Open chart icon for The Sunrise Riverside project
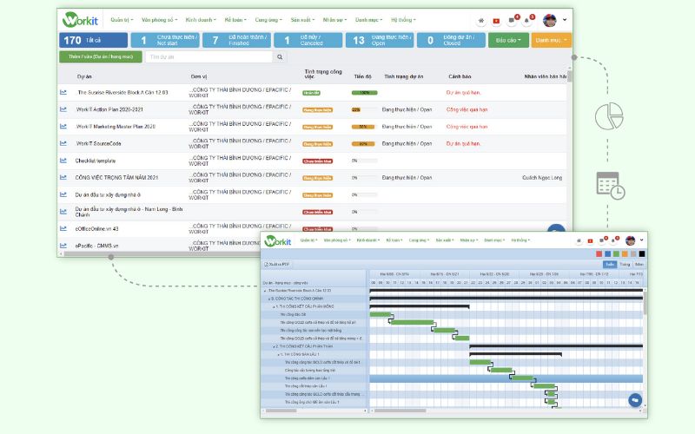Image resolution: width=695 pixels, height=434 pixels. [63, 91]
